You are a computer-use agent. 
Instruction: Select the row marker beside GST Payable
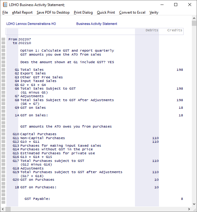(x=3, y=199)
